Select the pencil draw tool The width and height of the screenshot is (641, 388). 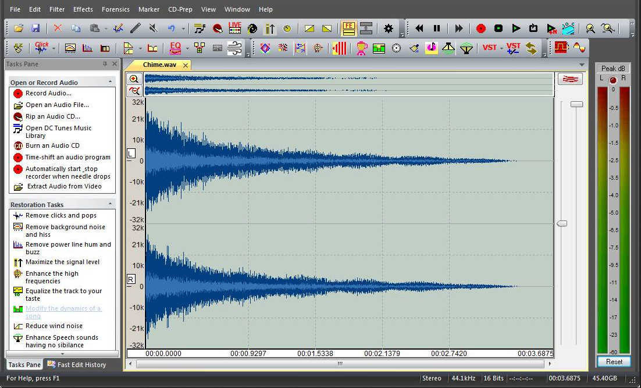click(x=136, y=28)
